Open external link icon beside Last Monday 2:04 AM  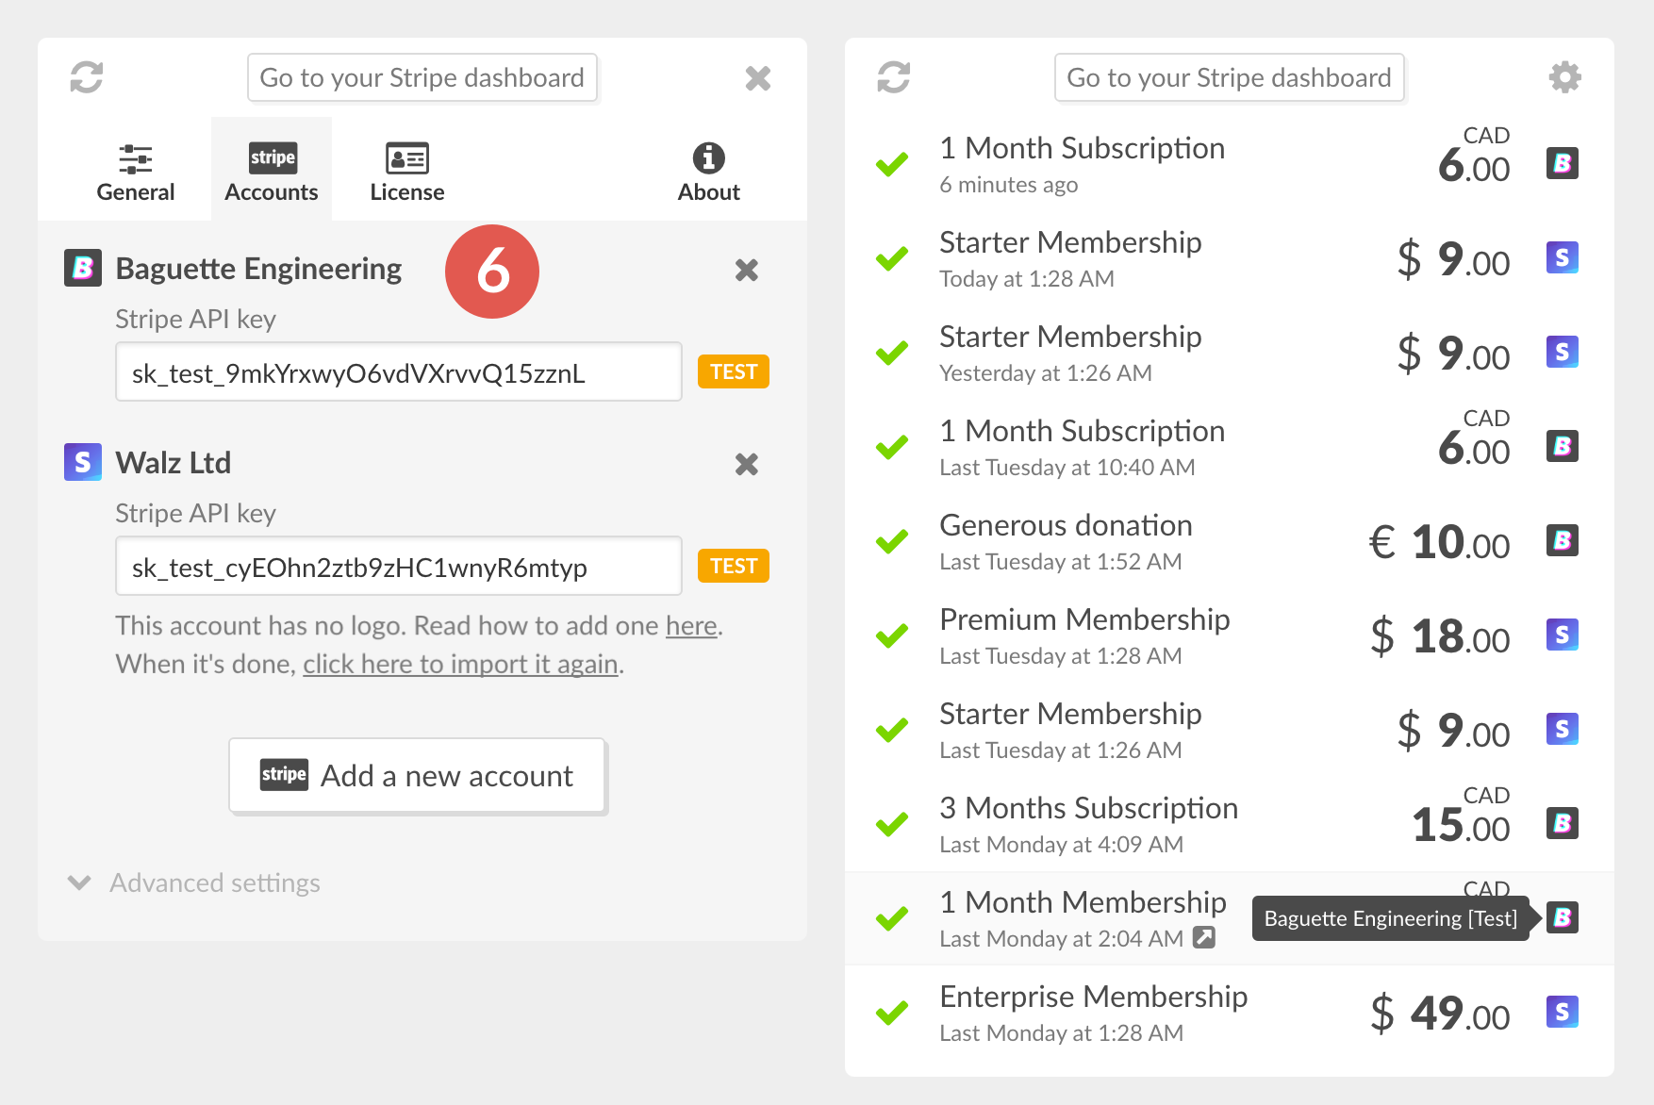pyautogui.click(x=1204, y=937)
